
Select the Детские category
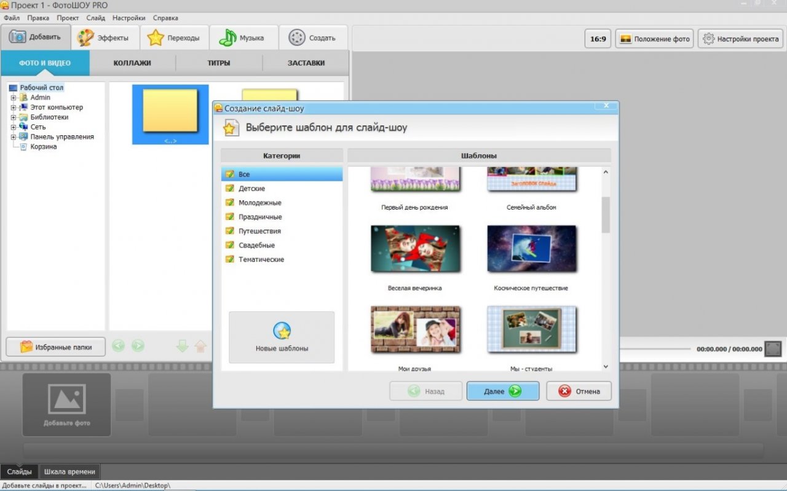[282, 189]
